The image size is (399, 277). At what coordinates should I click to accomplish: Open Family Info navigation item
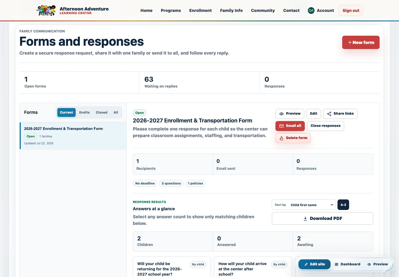click(231, 11)
